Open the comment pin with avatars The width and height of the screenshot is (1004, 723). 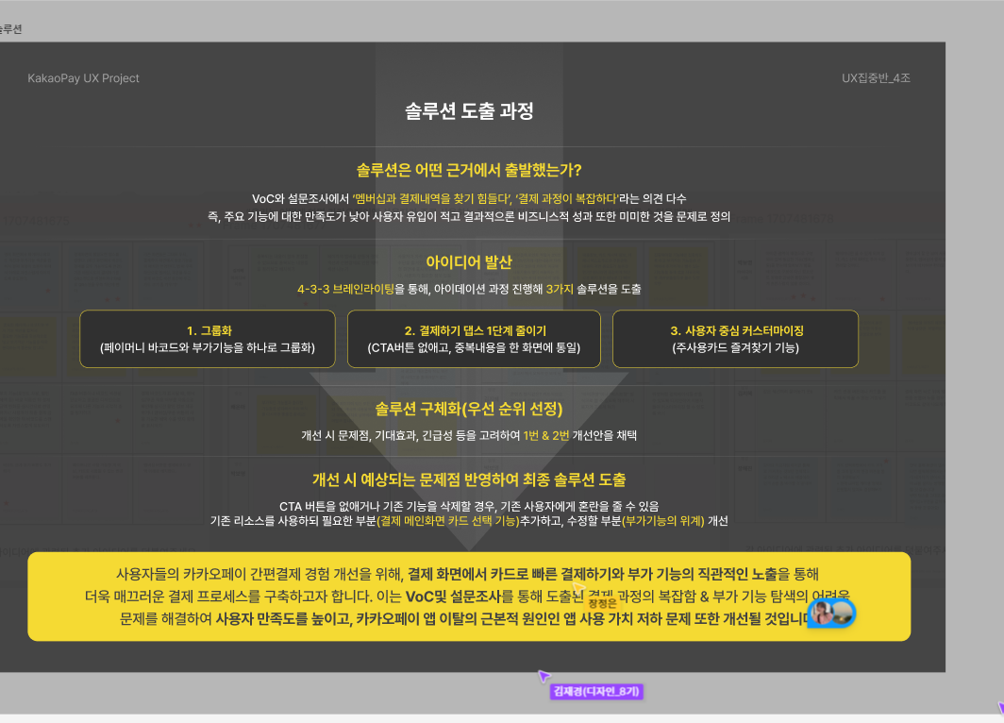831,614
